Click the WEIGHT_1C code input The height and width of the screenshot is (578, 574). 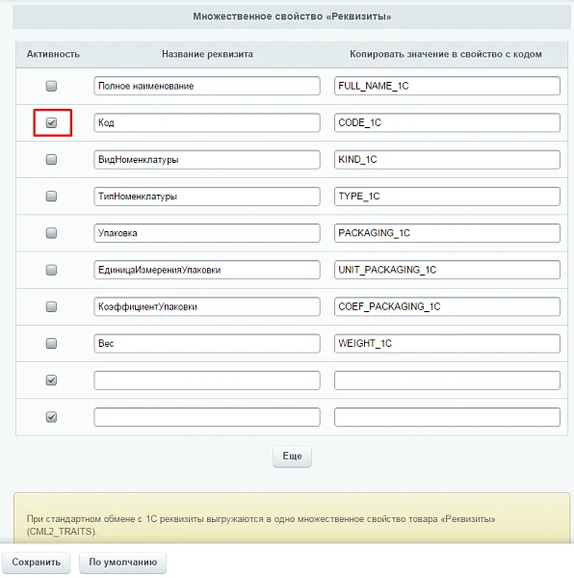(447, 344)
